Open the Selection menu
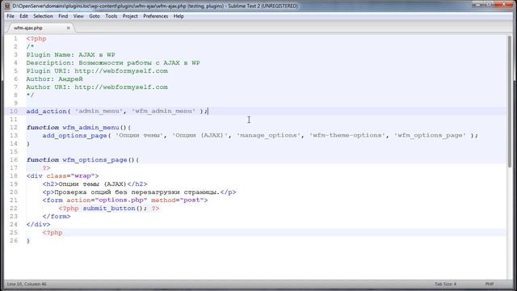This screenshot has width=517, height=291. [x=43, y=16]
